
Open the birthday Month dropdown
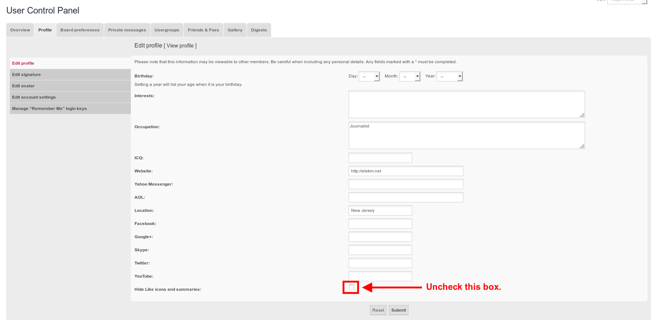(x=410, y=76)
